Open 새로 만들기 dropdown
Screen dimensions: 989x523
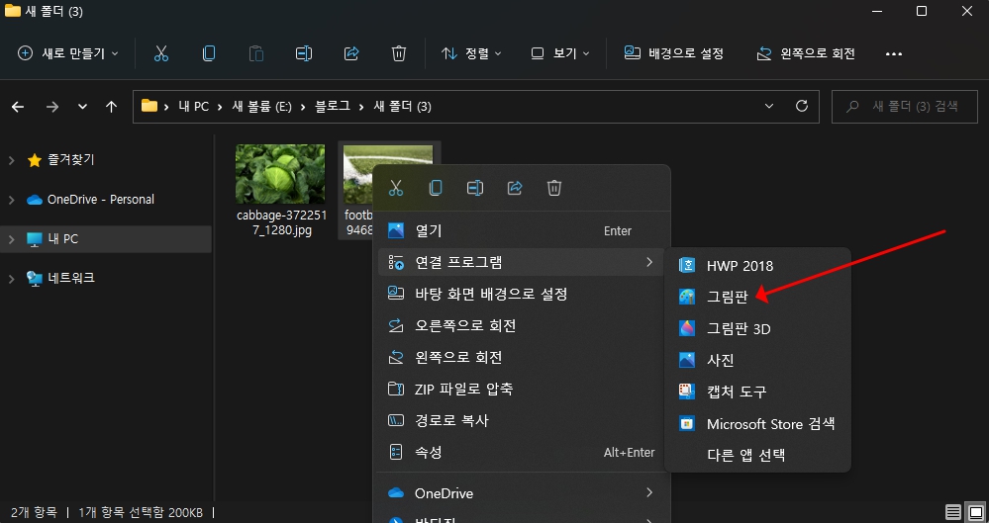(68, 53)
